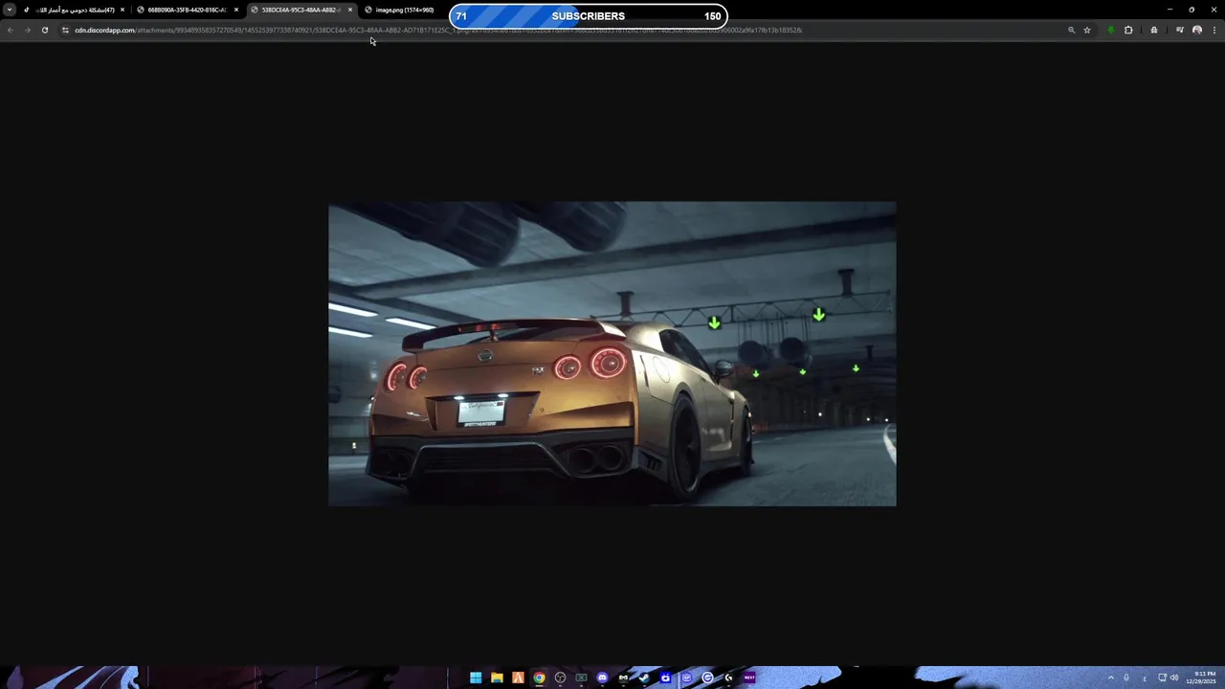Open the Xbox app taskbar icon
The image size is (1225, 689).
pos(581,678)
